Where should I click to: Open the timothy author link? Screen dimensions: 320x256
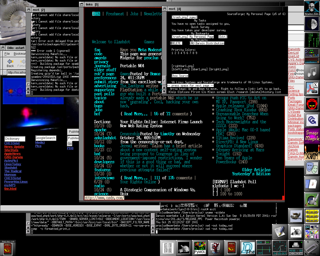click(167, 134)
